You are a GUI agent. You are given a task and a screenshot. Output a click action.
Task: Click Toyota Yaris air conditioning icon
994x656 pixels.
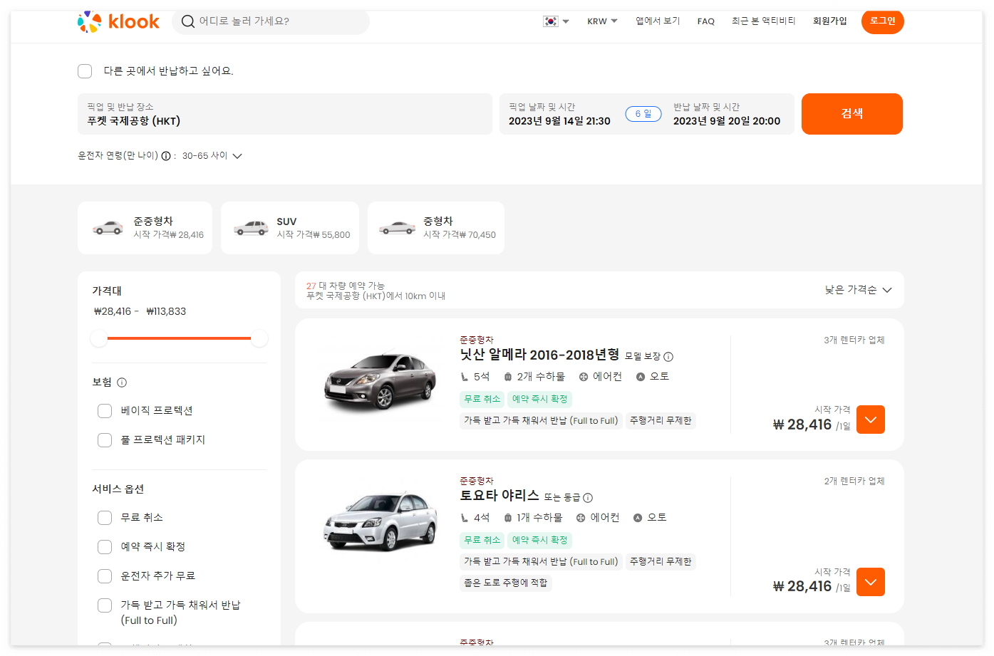581,518
